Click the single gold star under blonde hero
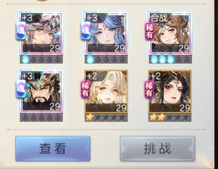Screen dimensions: 218x169 (x=89, y=117)
